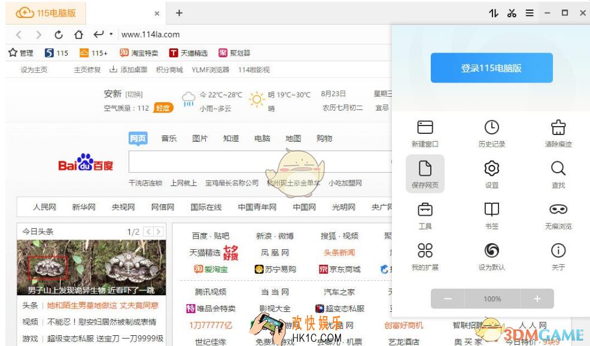Open 新华网 site link
This screenshot has width=590, height=346.
pos(84,207)
